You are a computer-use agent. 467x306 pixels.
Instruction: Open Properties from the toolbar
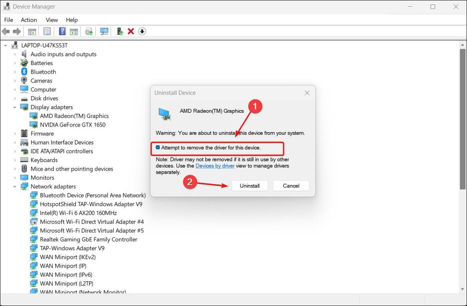47,31
